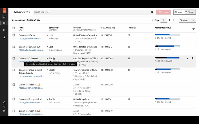Screen dimensions: 199x124
Task: Switch to Table view
Action: pyautogui.click(x=190, y=12)
